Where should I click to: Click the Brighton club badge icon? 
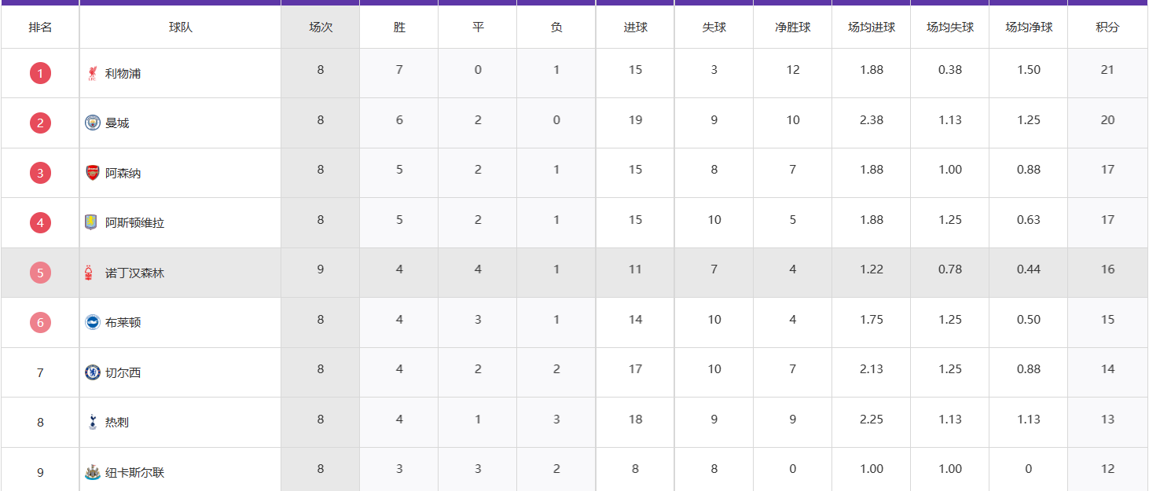coord(93,322)
